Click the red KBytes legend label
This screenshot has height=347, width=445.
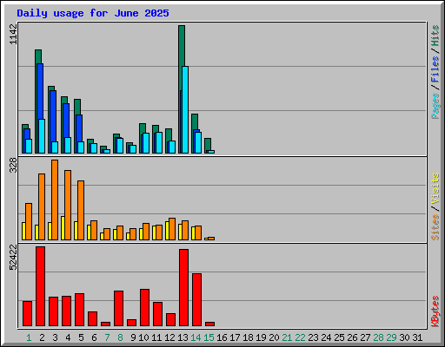point(435,311)
